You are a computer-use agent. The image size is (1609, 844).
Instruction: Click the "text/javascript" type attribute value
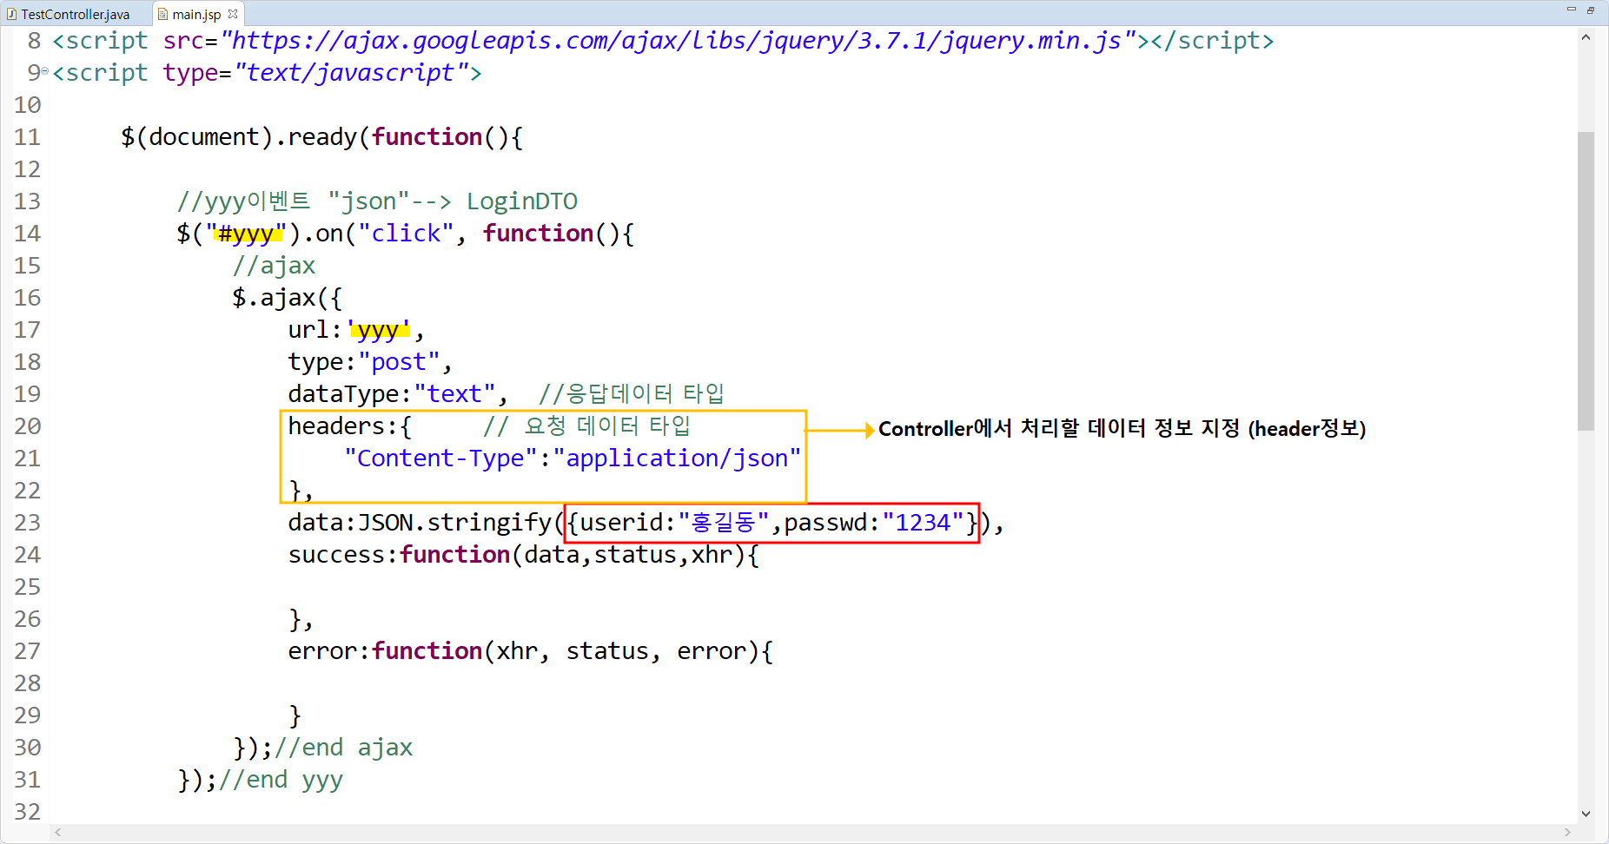click(x=351, y=73)
